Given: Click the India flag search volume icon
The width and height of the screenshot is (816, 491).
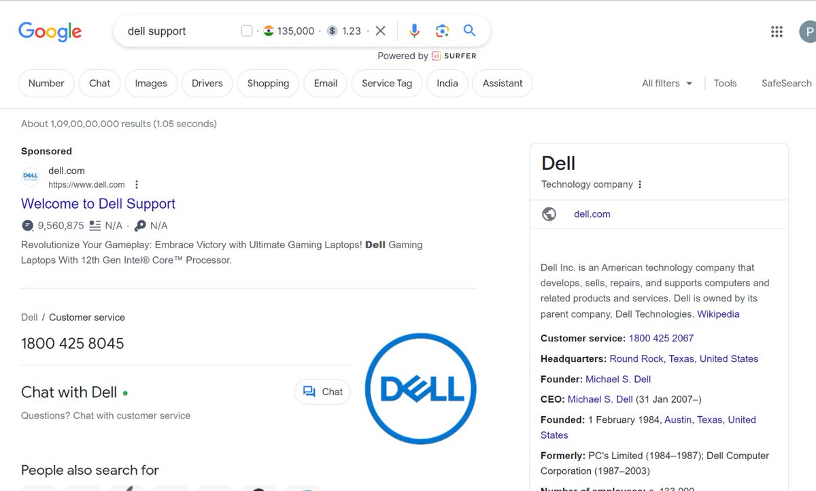Looking at the screenshot, I should coord(269,31).
